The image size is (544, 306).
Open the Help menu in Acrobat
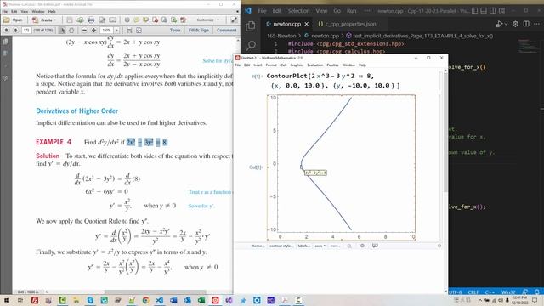tap(52, 11)
